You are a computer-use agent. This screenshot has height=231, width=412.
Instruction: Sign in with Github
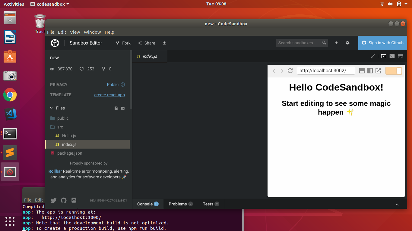pos(383,43)
